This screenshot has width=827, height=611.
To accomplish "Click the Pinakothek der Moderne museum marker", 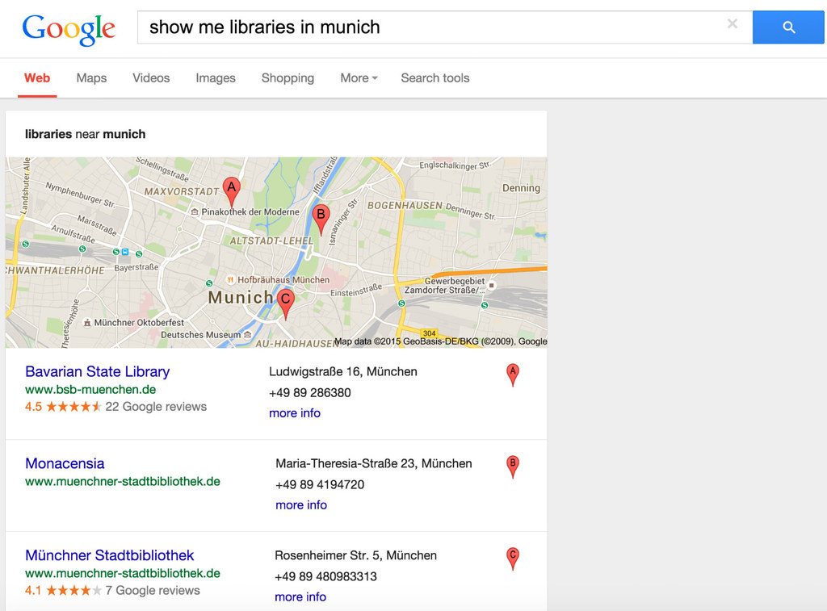I will (195, 212).
